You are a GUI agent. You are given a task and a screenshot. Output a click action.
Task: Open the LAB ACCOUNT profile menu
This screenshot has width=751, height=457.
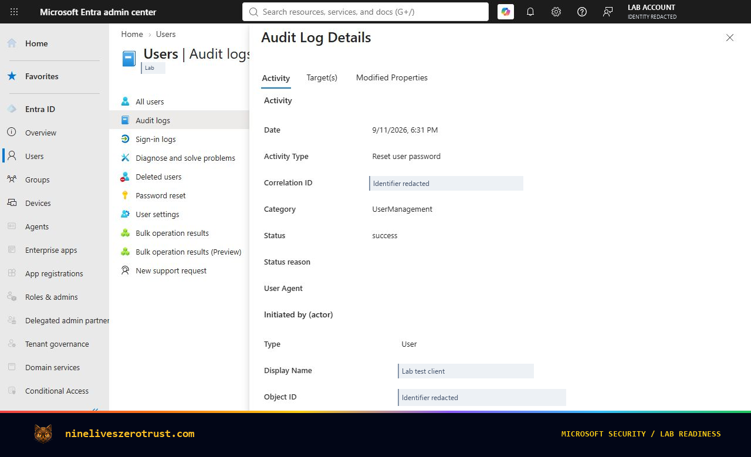pyautogui.click(x=652, y=12)
